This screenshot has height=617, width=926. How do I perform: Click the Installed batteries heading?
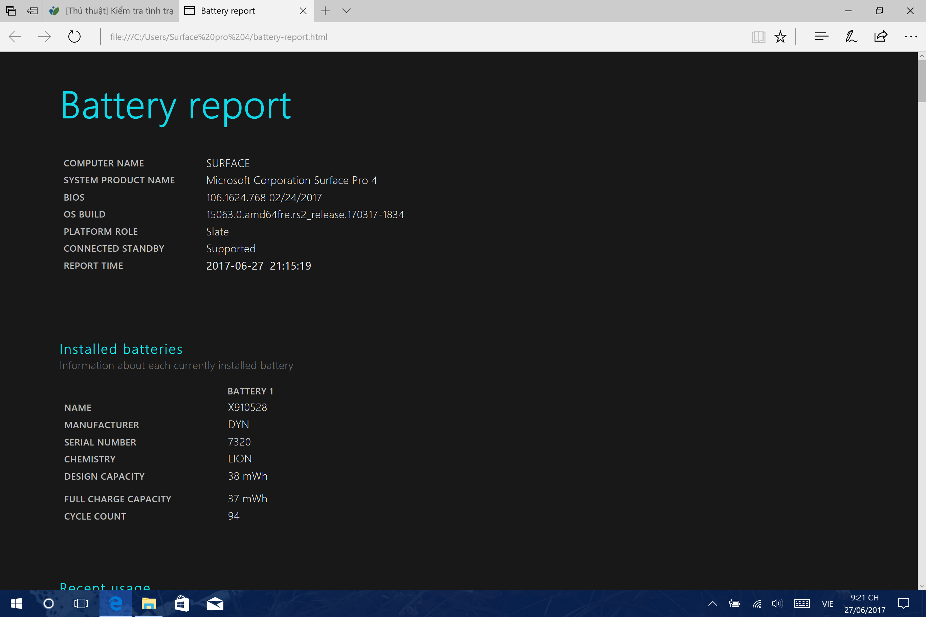(121, 349)
